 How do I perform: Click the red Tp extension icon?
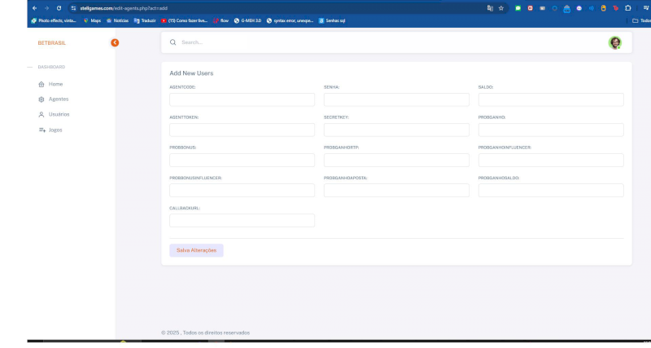(x=616, y=8)
